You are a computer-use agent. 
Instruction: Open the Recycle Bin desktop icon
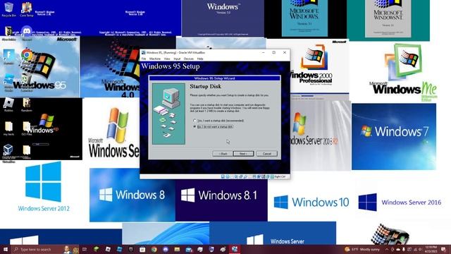pos(8,8)
